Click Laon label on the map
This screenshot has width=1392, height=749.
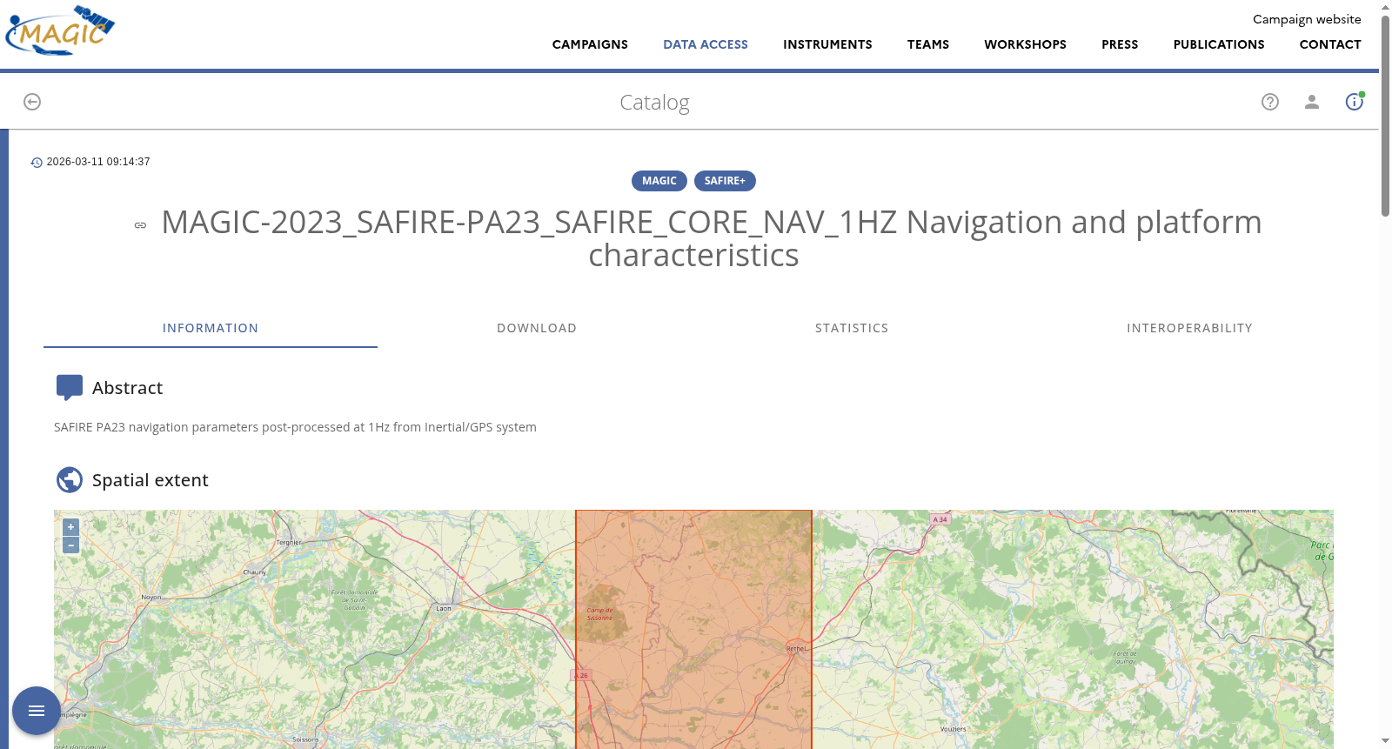tap(444, 609)
